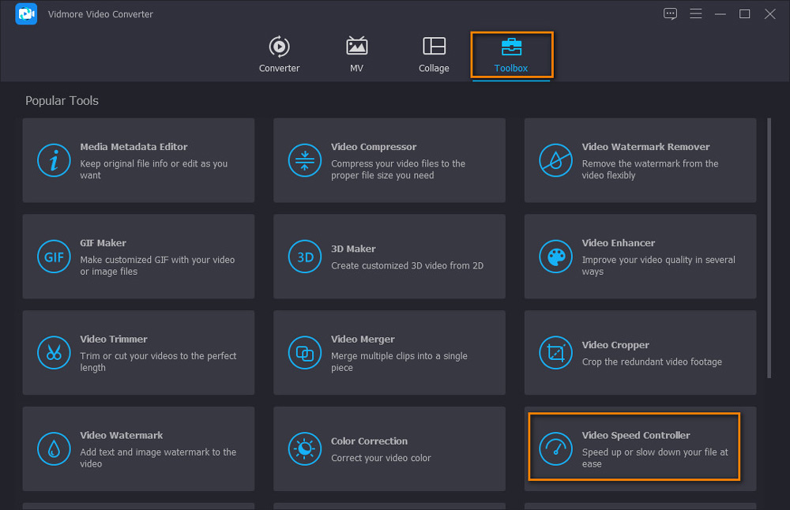Launch 3D Maker title
The width and height of the screenshot is (790, 510).
pyautogui.click(x=353, y=249)
